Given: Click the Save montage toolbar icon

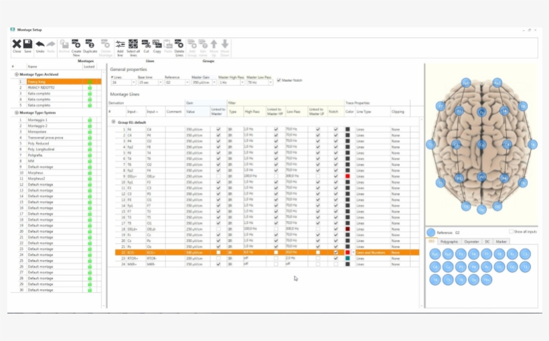Looking at the screenshot, I should coord(28,45).
